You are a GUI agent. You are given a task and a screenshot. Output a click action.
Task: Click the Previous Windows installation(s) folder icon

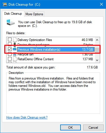pyautogui.click(x=15, y=49)
